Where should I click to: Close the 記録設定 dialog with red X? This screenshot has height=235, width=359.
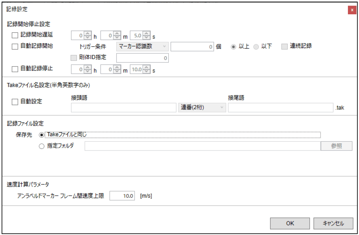click(352, 10)
